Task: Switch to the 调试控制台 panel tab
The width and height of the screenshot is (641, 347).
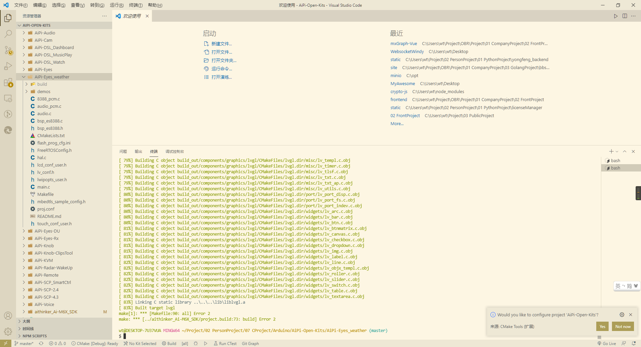Action: pyautogui.click(x=175, y=151)
